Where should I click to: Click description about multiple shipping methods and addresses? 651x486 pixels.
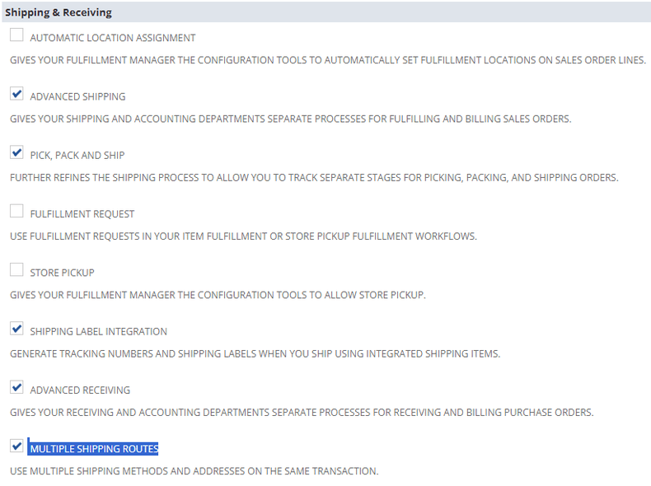point(194,471)
